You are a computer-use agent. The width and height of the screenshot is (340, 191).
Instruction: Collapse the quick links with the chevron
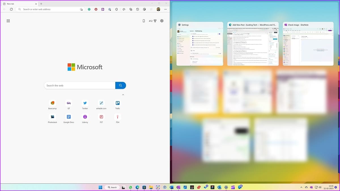tap(123, 95)
